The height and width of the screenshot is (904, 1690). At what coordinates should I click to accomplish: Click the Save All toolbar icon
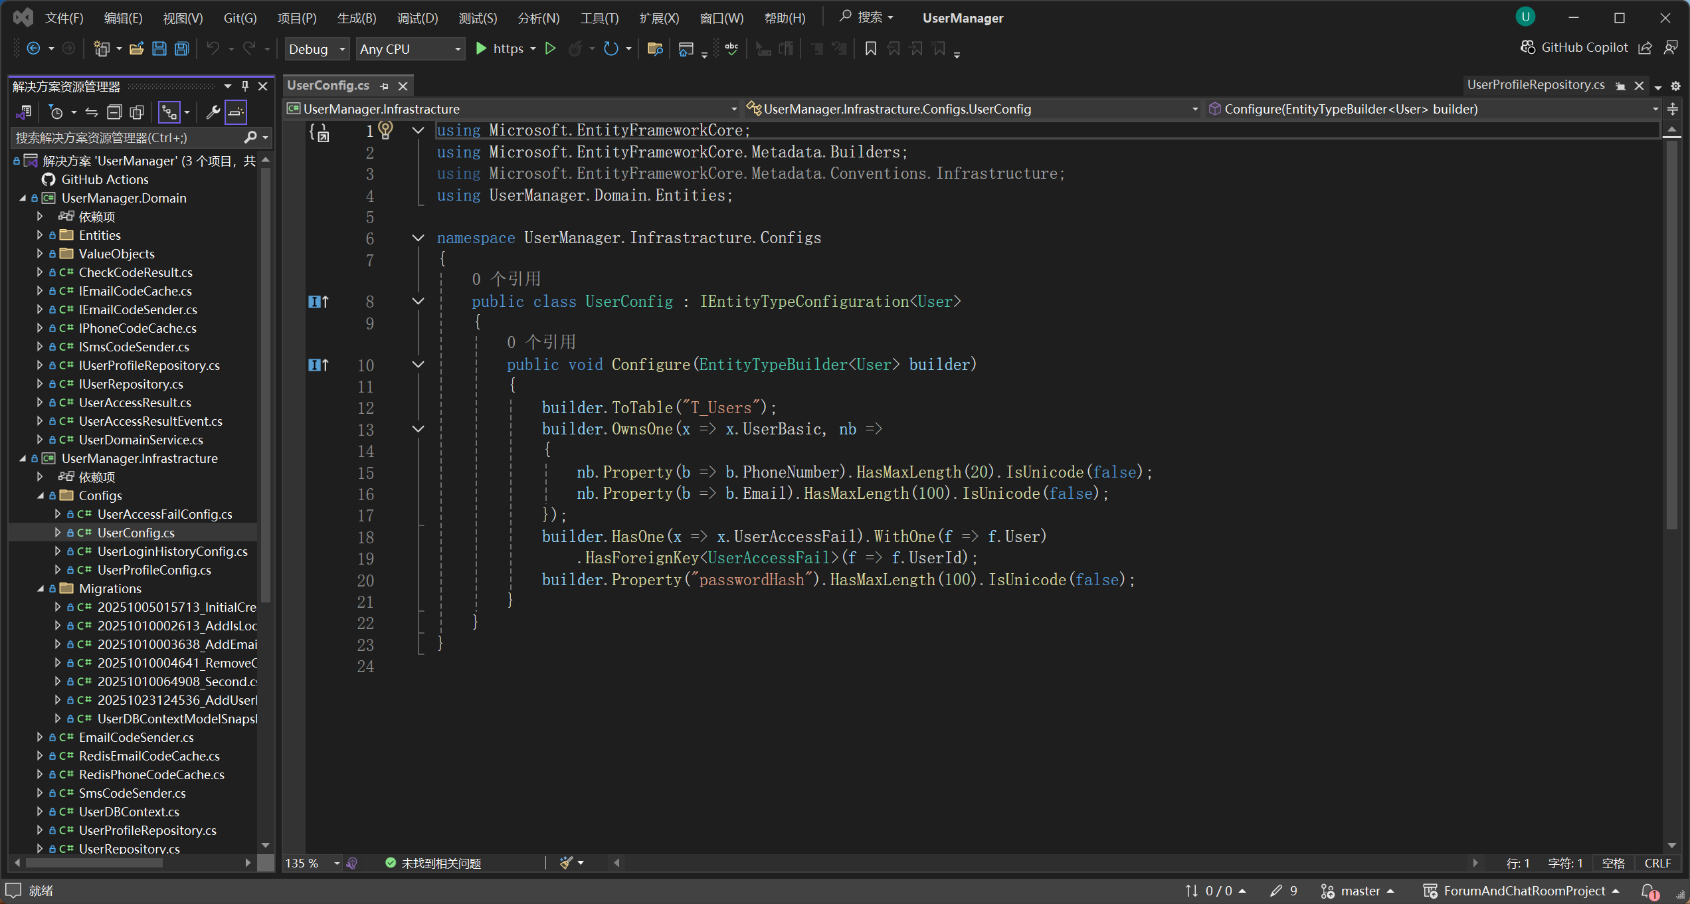tap(181, 48)
